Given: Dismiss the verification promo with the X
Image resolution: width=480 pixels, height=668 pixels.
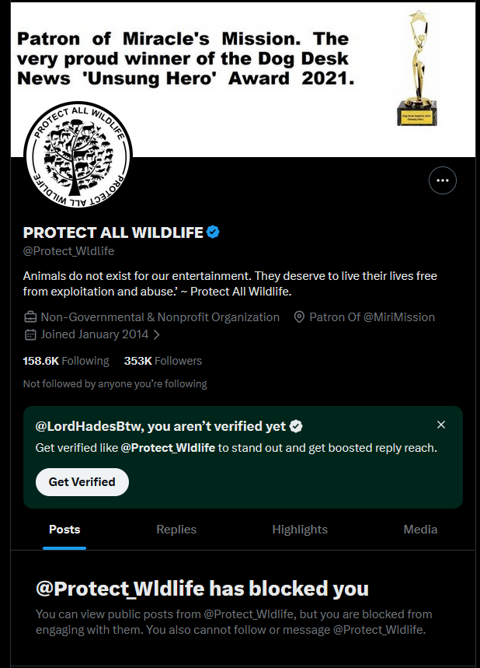Looking at the screenshot, I should pos(441,425).
